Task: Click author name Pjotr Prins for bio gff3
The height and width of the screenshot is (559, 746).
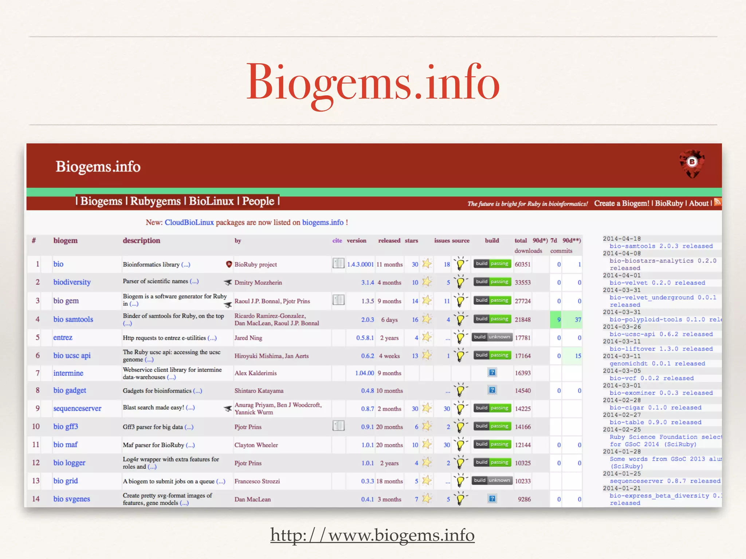Action: pos(248,427)
